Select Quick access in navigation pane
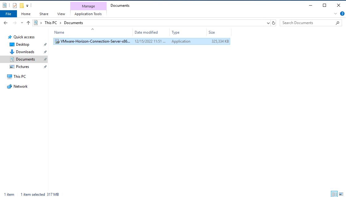Viewport: 346px width, 197px height. pyautogui.click(x=24, y=37)
